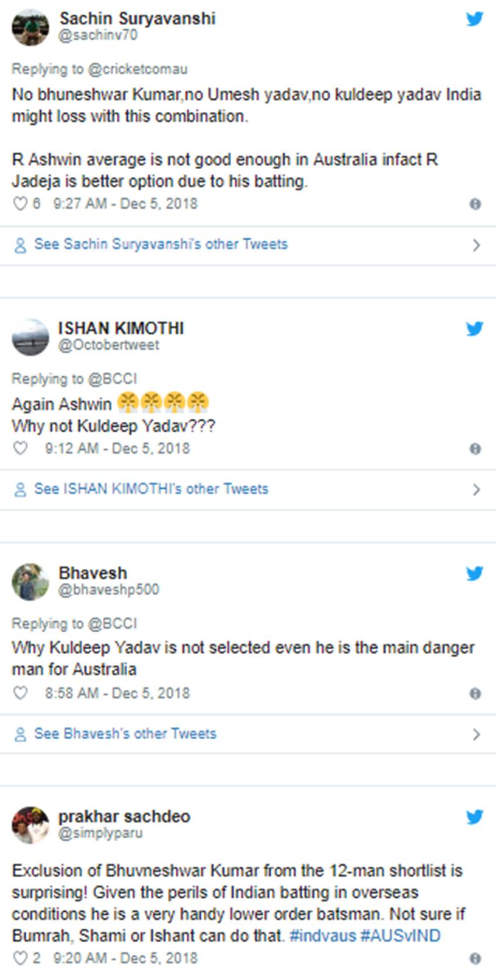This screenshot has width=496, height=973.
Task: Expand Sachin Suryavanshi's other Tweets chevron
Action: (x=476, y=245)
